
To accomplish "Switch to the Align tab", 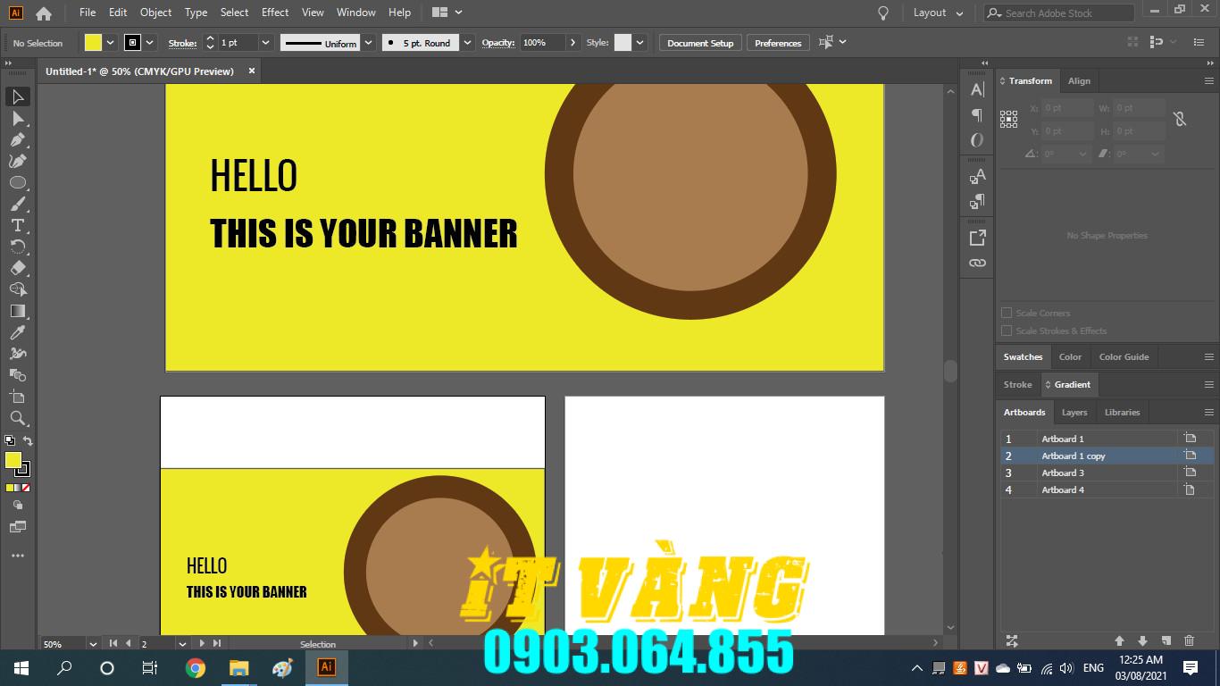I will pyautogui.click(x=1079, y=80).
